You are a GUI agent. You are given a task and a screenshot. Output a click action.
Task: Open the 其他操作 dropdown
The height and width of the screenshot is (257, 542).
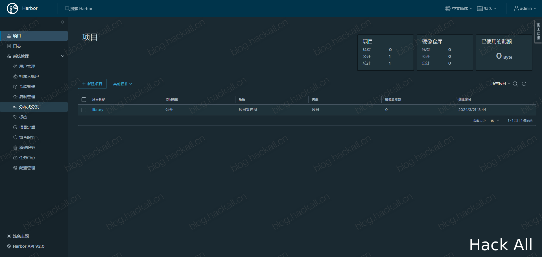click(123, 84)
